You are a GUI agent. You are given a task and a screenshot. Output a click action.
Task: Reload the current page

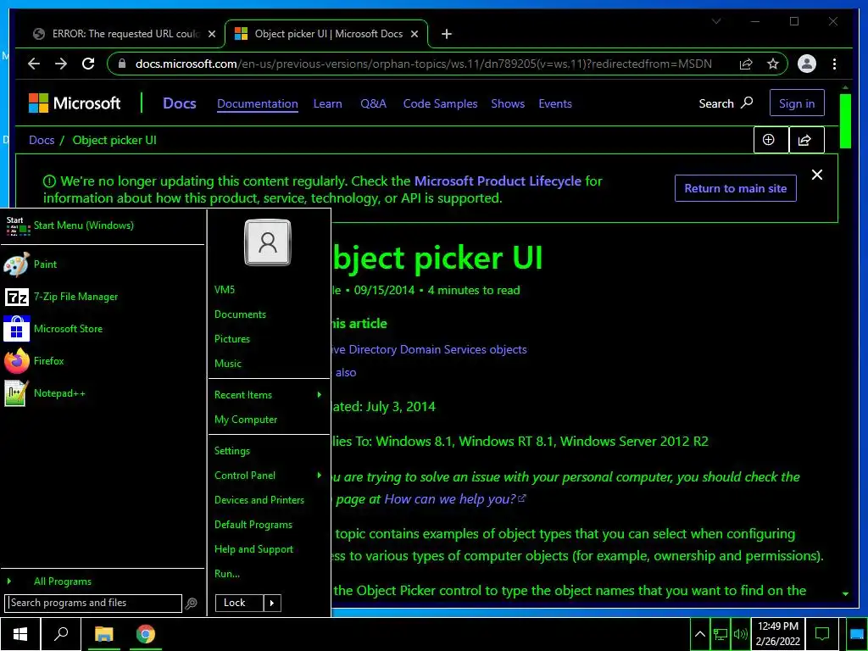point(88,64)
